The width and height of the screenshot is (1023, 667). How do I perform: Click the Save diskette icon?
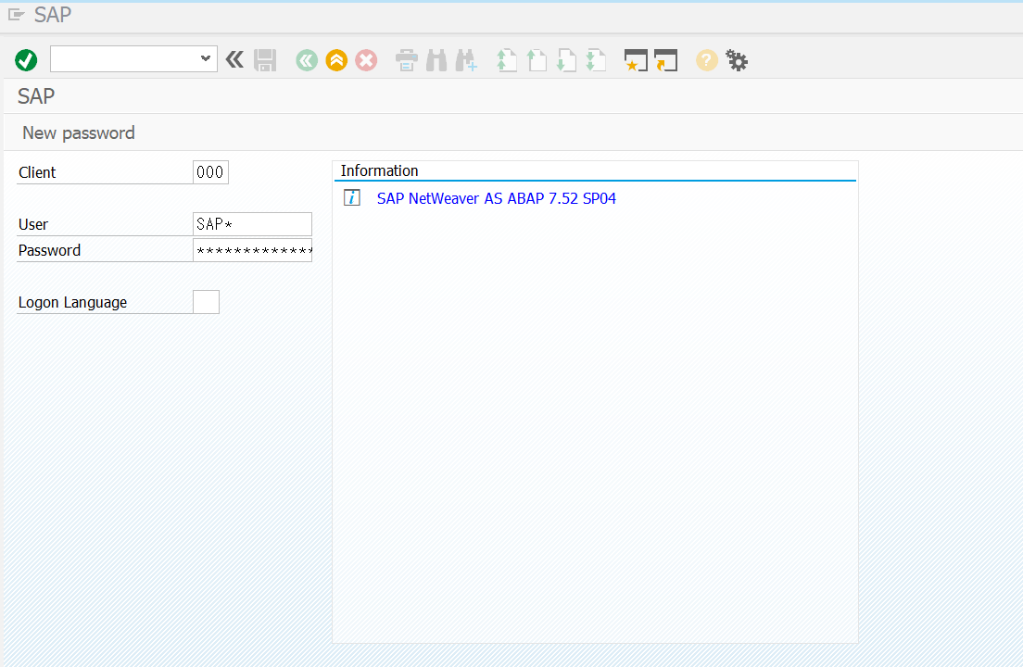[265, 60]
